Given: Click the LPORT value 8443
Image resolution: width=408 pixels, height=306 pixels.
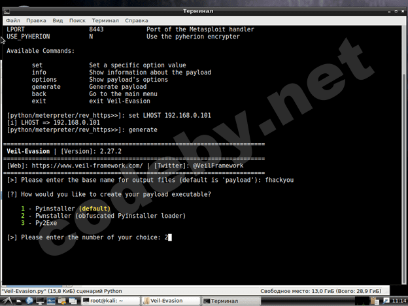Looking at the screenshot, I should click(96, 29).
